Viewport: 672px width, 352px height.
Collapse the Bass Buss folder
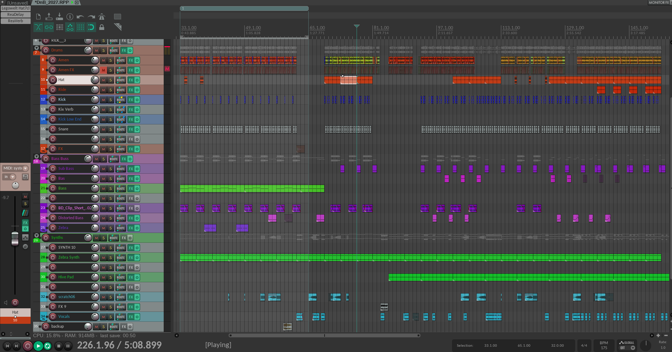click(x=36, y=156)
